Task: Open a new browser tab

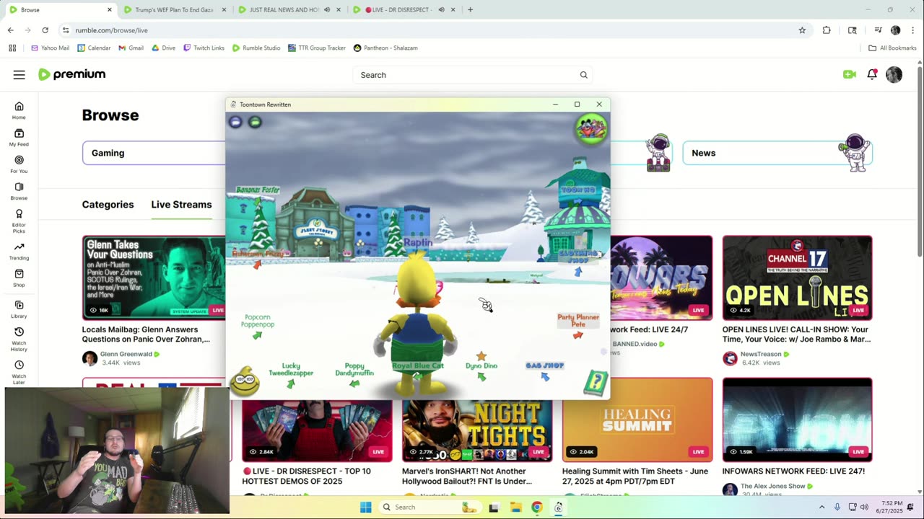Action: click(470, 10)
